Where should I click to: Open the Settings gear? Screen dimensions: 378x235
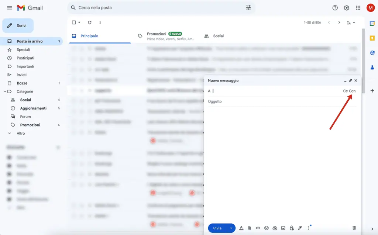coord(347,8)
